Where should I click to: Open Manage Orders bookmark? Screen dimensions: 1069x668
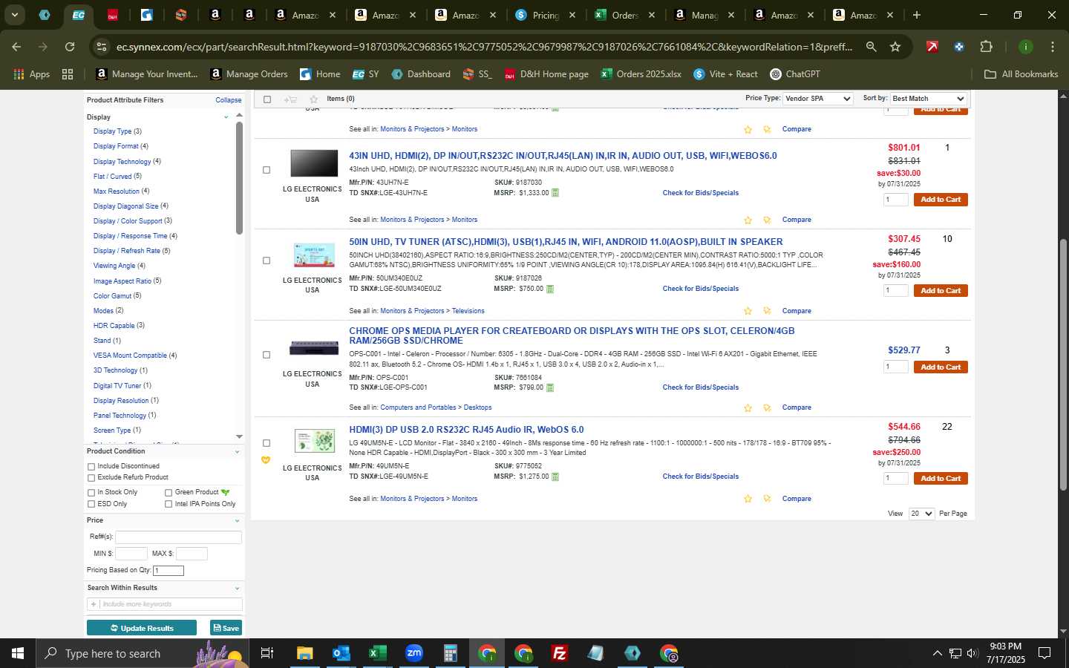pos(249,74)
